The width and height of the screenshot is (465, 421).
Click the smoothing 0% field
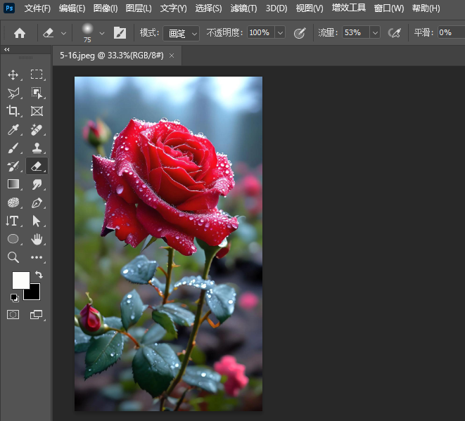451,32
